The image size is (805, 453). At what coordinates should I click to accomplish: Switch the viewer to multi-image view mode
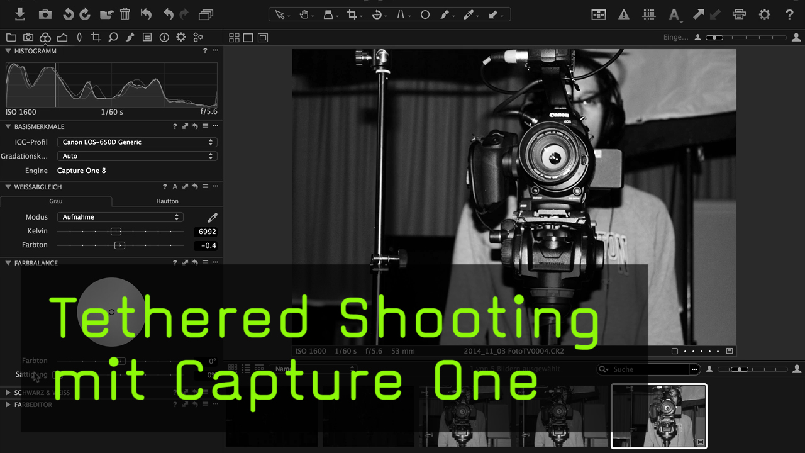tap(234, 37)
